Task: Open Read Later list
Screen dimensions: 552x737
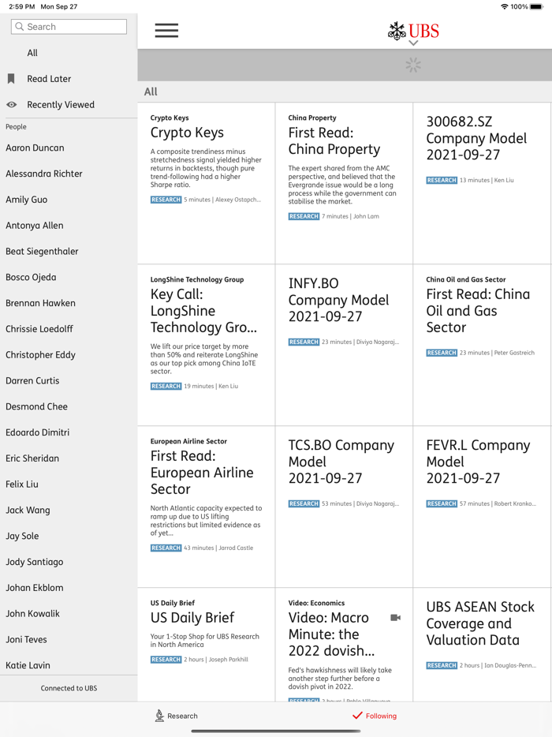Action: pyautogui.click(x=49, y=79)
